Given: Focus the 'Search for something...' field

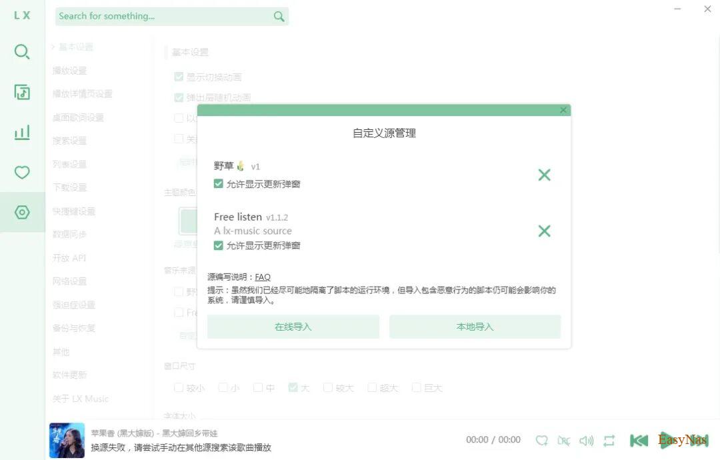Looking at the screenshot, I should coord(172,17).
